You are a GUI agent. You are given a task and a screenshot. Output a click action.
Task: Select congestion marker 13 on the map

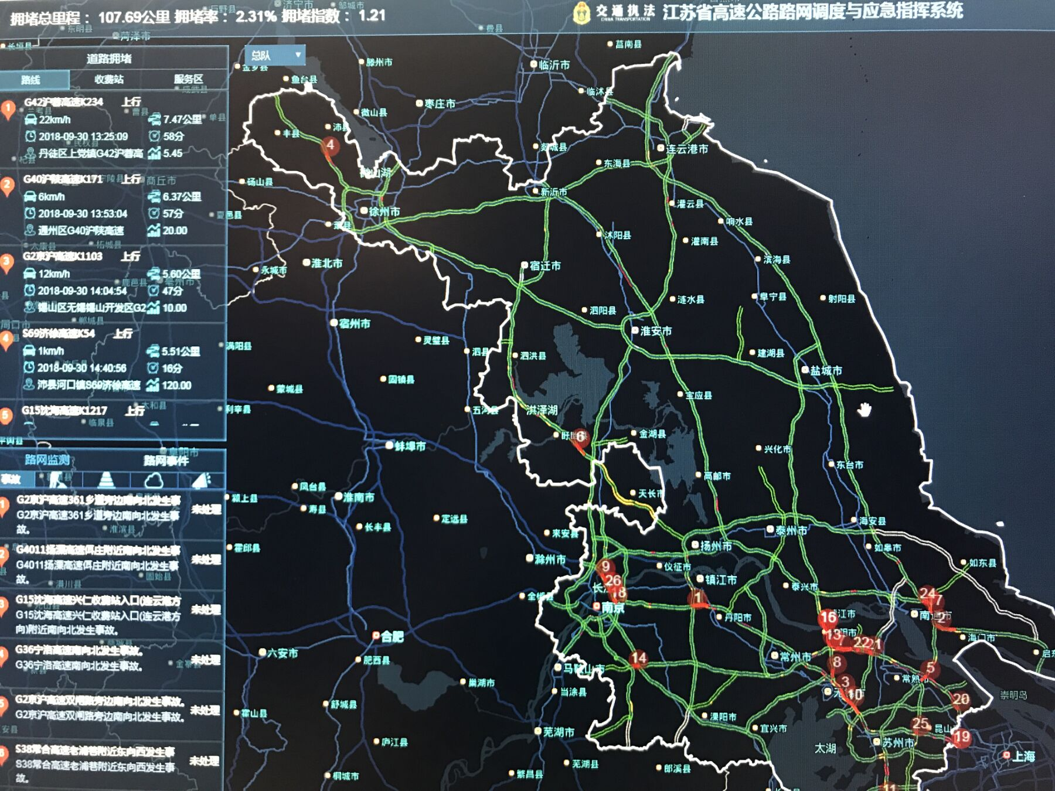coord(833,636)
